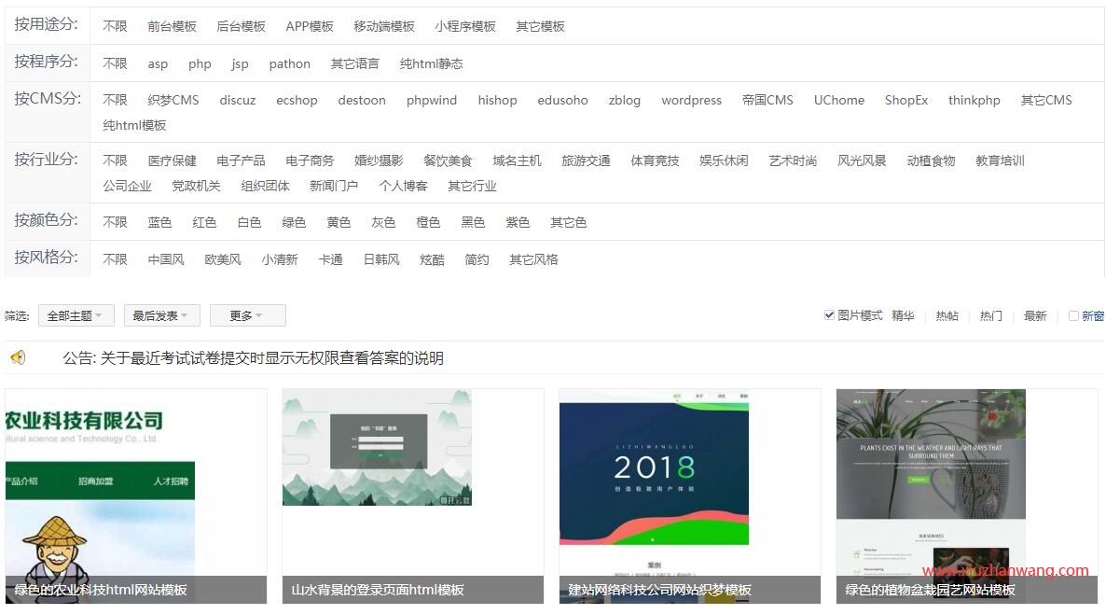The width and height of the screenshot is (1106, 614).
Task: Enable the 图片模式 checkbox
Action: [829, 315]
